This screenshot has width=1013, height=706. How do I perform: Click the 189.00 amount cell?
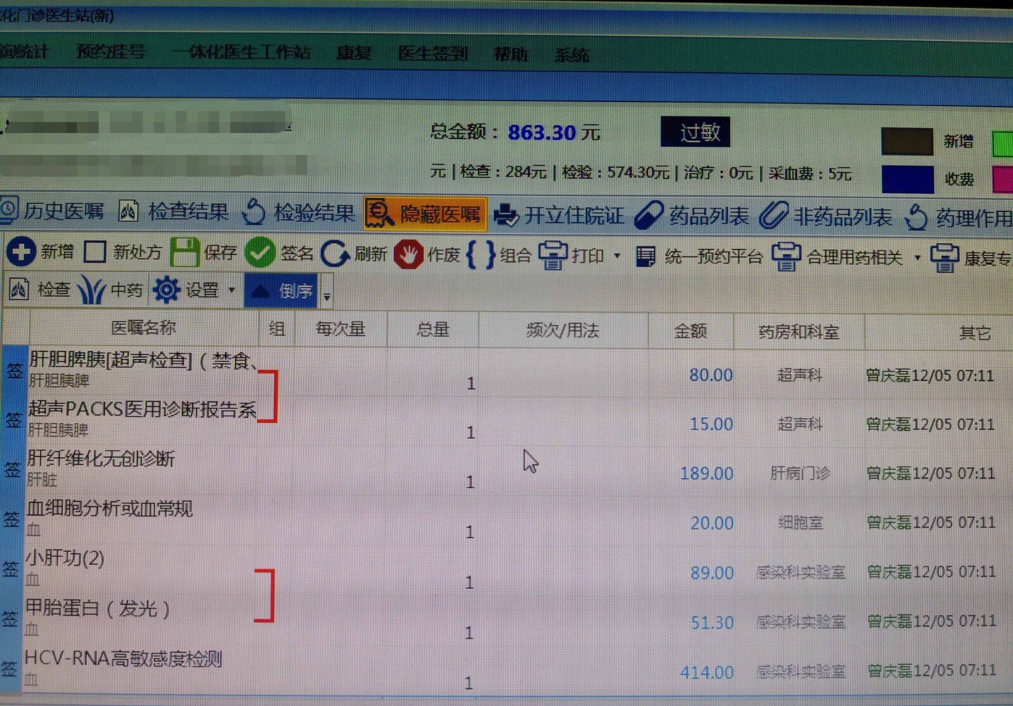click(x=707, y=473)
